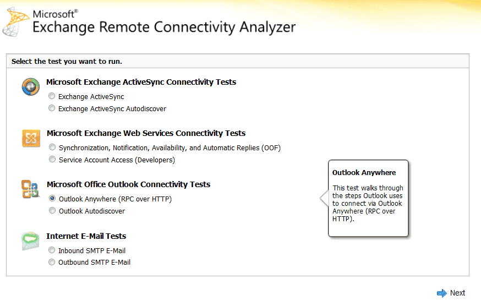Select Synchronization, Notification, Availability test radio
This screenshot has height=306, width=481.
(x=52, y=147)
